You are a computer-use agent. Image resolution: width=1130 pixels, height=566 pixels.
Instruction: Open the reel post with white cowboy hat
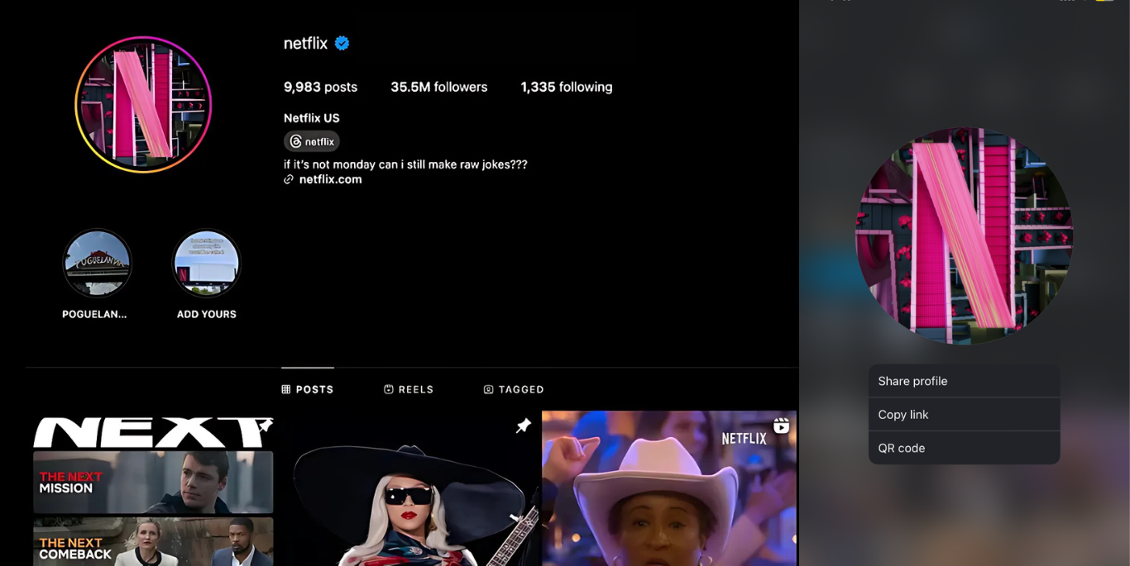(x=669, y=489)
